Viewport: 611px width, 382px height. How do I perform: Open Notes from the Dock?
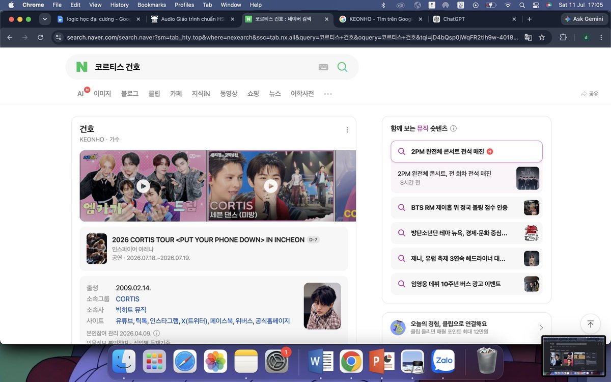[x=246, y=361]
